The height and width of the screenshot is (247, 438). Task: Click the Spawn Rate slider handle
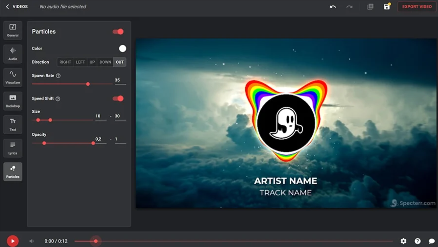tap(88, 84)
